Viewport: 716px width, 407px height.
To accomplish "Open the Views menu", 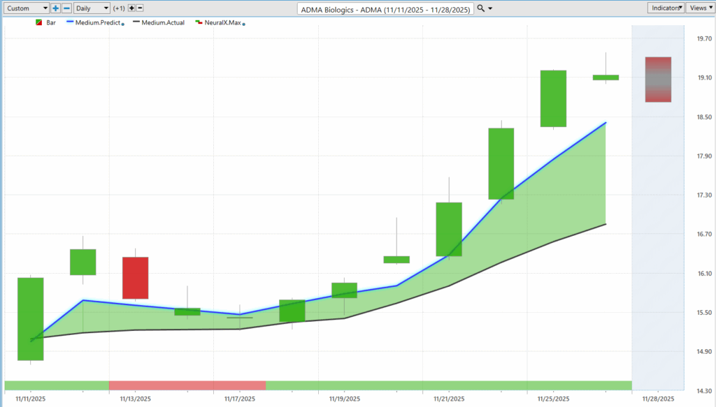I will pos(700,8).
